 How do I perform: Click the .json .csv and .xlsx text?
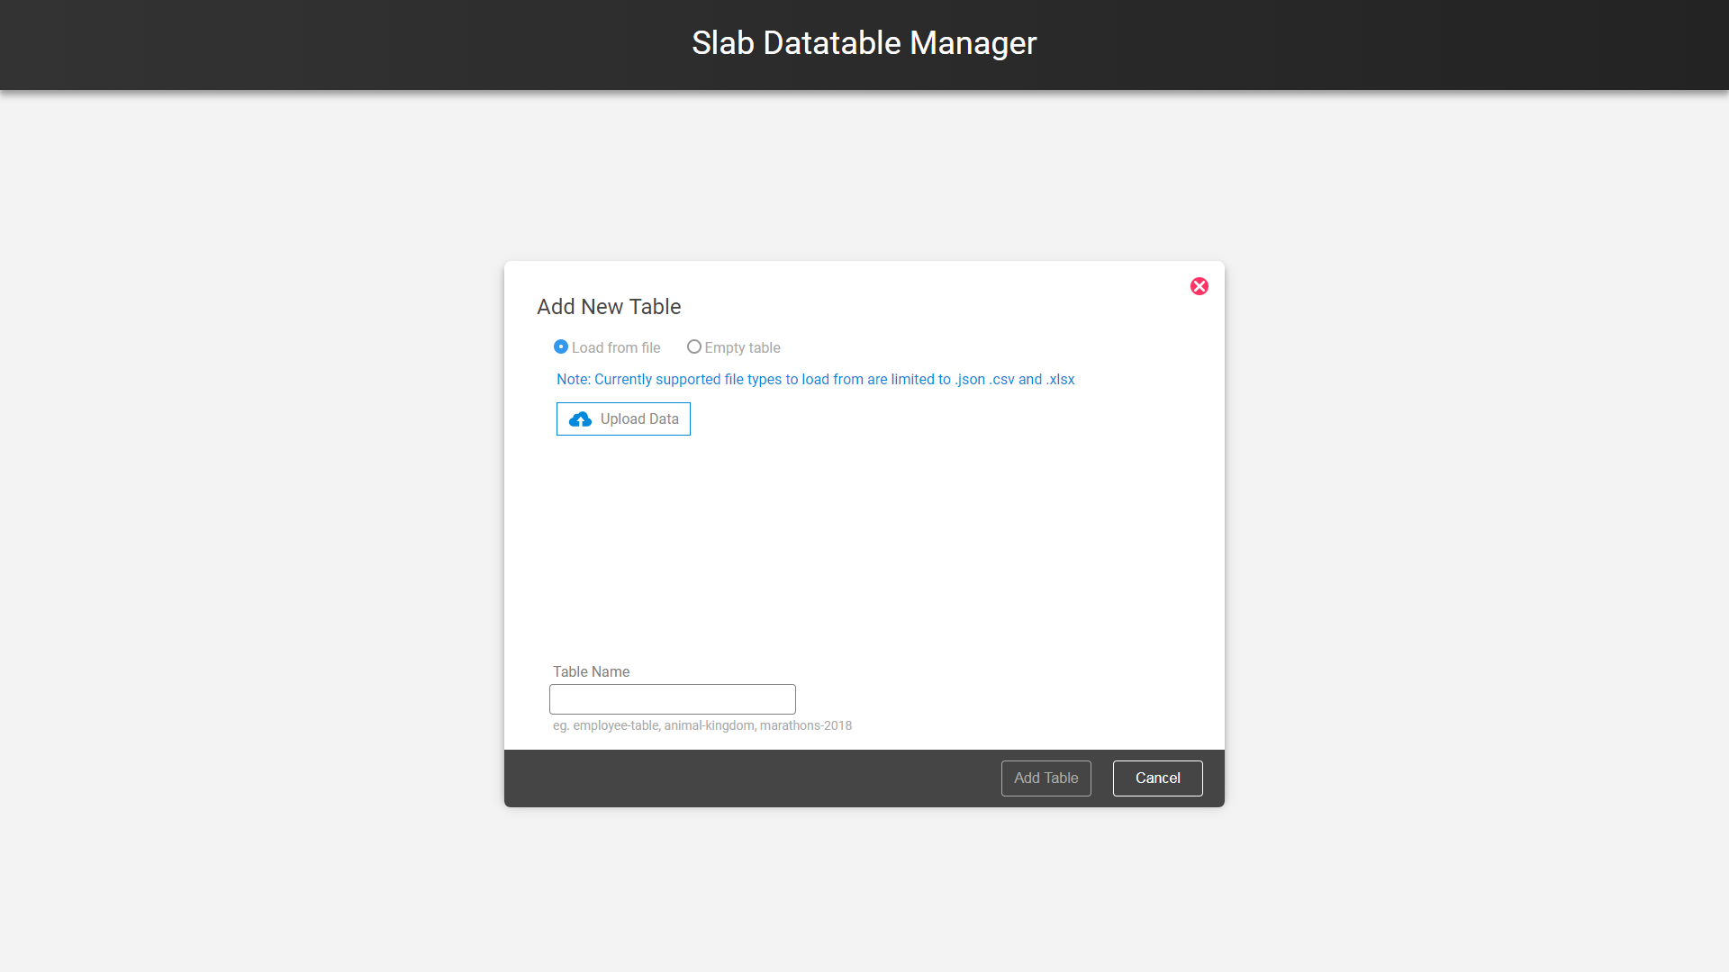click(x=1015, y=380)
